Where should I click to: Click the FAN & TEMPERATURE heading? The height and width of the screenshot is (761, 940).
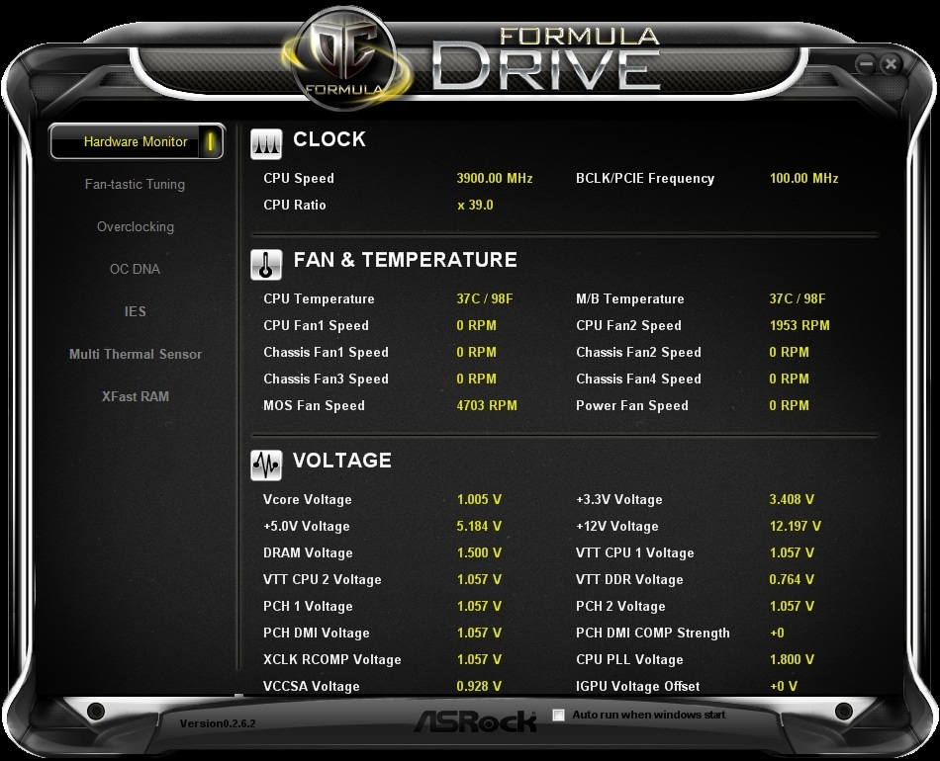[x=406, y=260]
